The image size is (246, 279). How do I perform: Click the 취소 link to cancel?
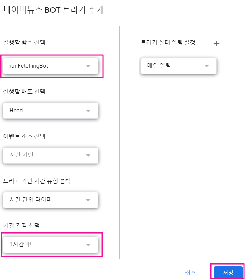190,273
